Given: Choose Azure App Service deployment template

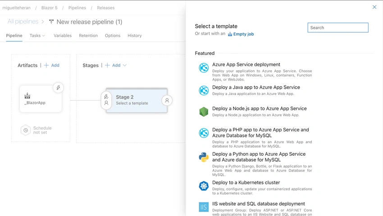Looking at the screenshot, I should 255,72.
